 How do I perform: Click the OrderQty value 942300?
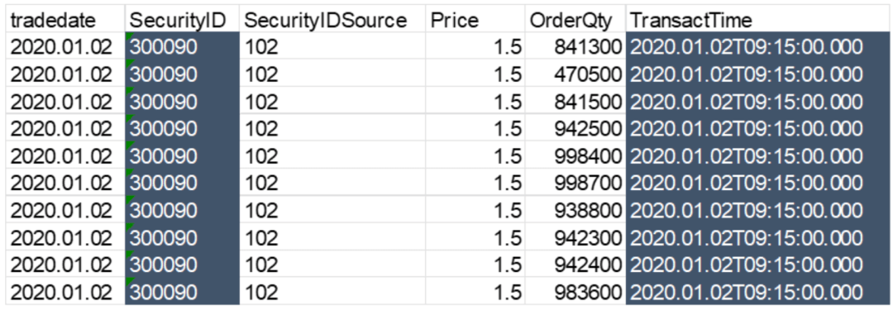575,237
